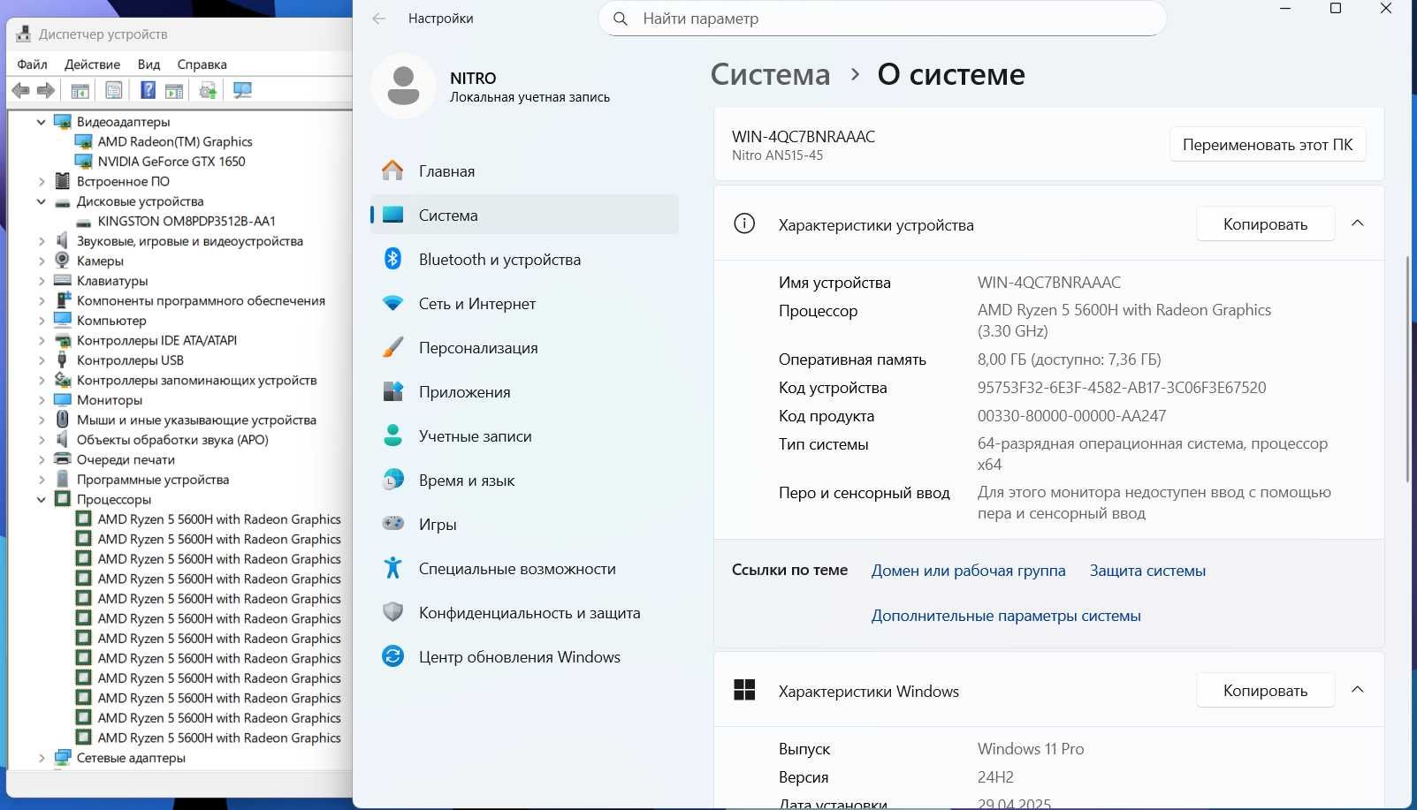Screen dimensions: 1417x810
Task: Open Приложения section
Action: 525,392
